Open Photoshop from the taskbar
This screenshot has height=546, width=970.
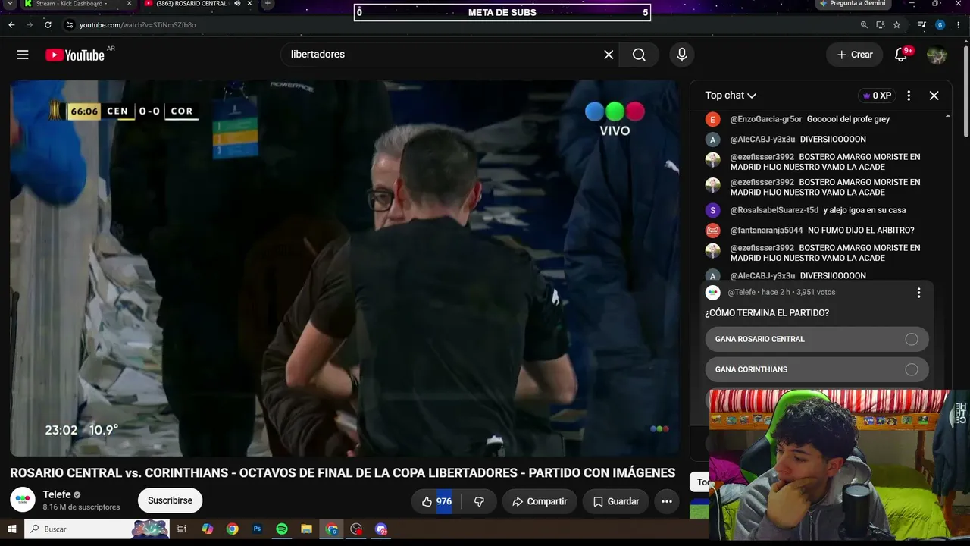click(257, 529)
